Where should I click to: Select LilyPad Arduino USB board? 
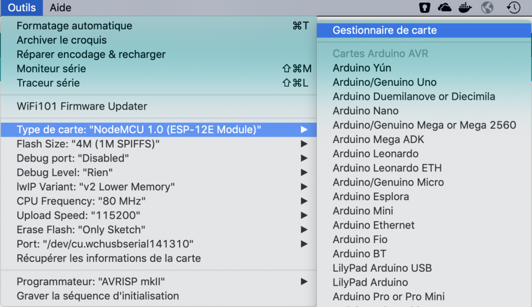point(424,268)
